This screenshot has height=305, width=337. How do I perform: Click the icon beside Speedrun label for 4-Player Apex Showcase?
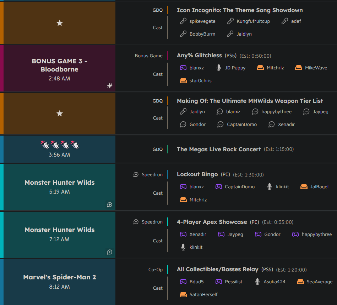(136, 222)
